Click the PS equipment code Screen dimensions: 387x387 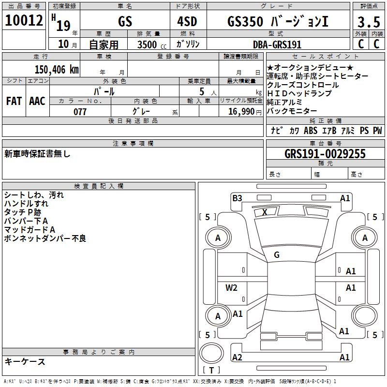pos(364,130)
